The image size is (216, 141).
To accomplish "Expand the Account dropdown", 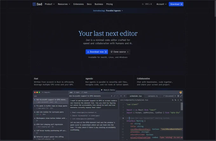I will tap(161, 4).
